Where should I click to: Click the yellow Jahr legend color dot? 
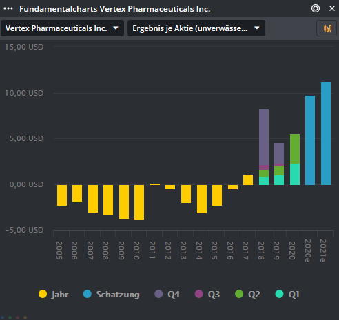[x=43, y=294]
